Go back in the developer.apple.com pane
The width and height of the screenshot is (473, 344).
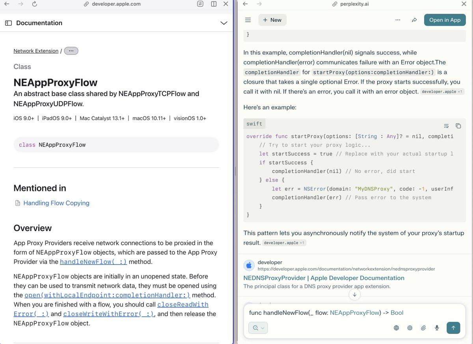7,4
